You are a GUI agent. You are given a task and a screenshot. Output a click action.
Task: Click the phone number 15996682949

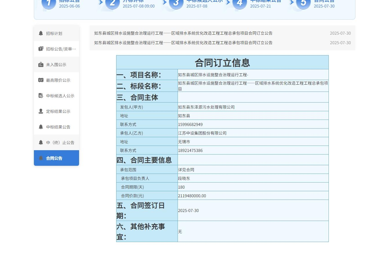190,124
